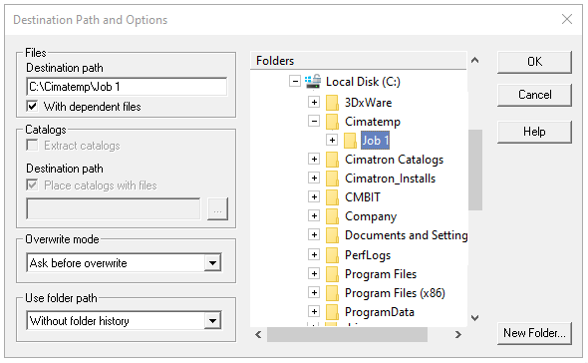
Task: Click the Cimatemp folder icon
Action: (332, 122)
